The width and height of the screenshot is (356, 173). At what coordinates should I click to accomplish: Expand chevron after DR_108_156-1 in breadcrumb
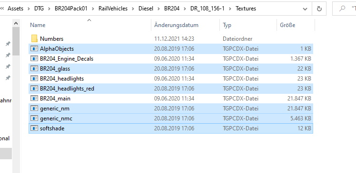click(x=230, y=9)
